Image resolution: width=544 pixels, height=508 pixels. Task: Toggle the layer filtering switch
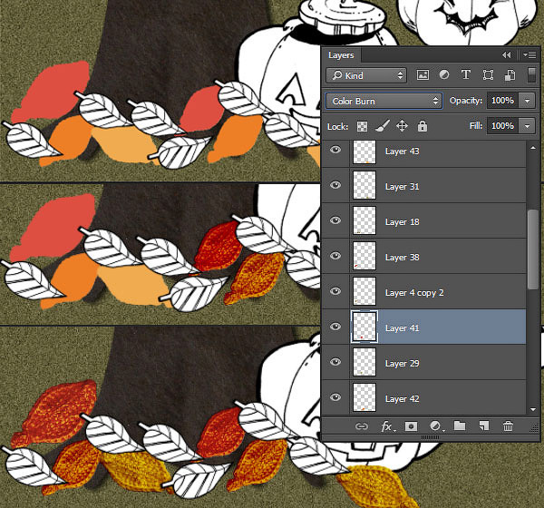(x=531, y=75)
